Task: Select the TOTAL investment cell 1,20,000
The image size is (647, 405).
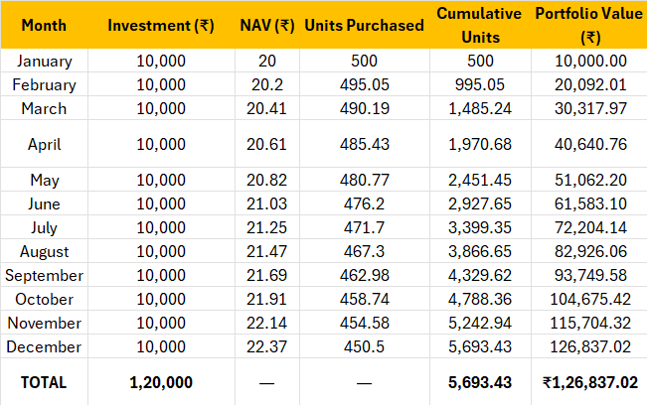Action: point(161,383)
